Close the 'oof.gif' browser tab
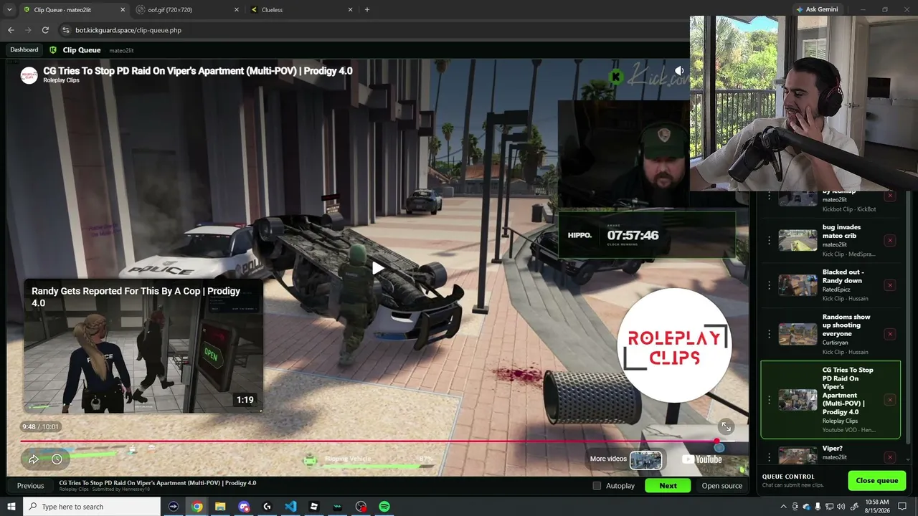Image resolution: width=918 pixels, height=516 pixels. (x=237, y=10)
